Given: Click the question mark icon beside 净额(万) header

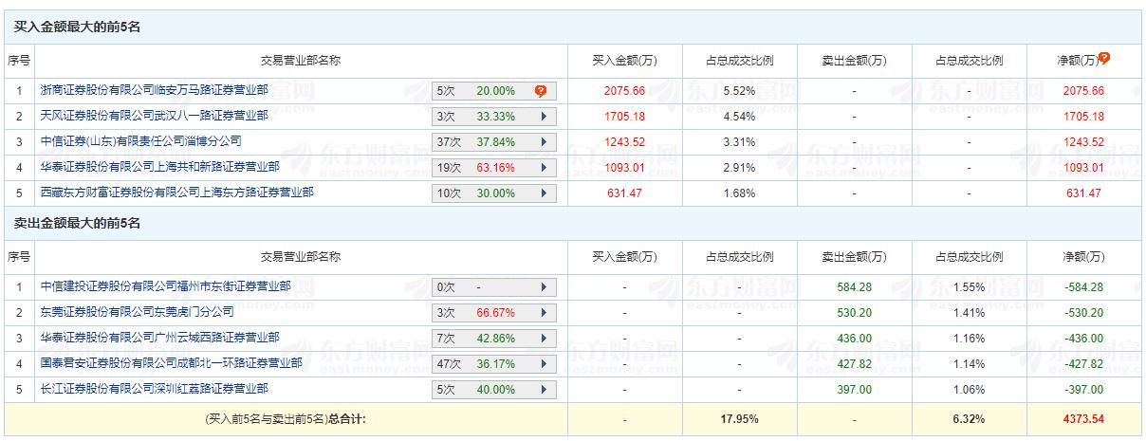Looking at the screenshot, I should pos(1104,58).
